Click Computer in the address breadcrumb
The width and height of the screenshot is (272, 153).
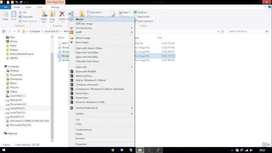tap(35, 31)
